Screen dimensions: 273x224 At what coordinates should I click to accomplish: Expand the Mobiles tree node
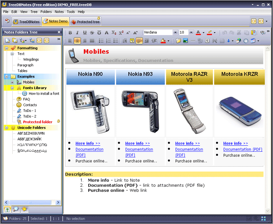13,82
